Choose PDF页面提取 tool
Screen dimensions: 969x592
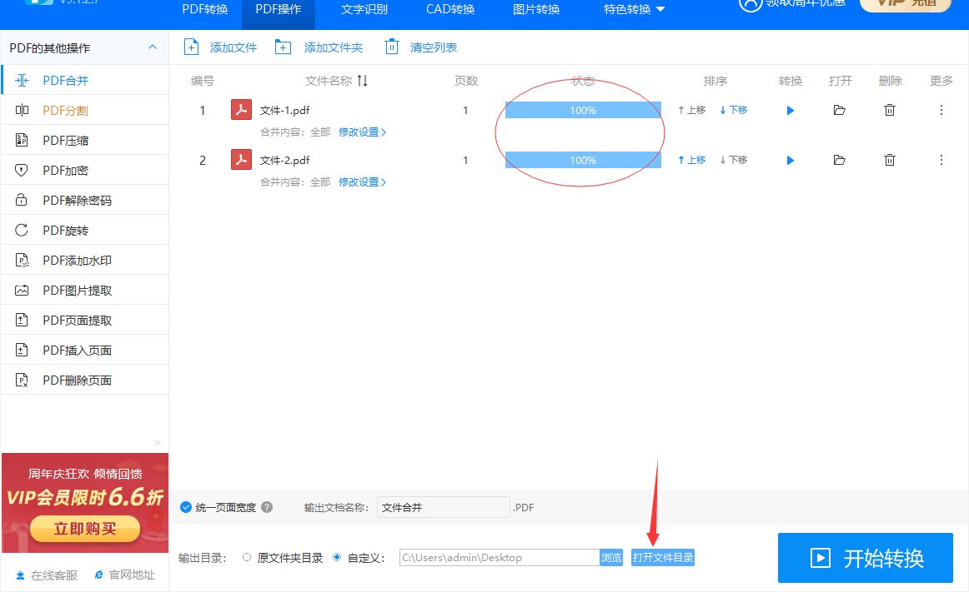coord(85,321)
